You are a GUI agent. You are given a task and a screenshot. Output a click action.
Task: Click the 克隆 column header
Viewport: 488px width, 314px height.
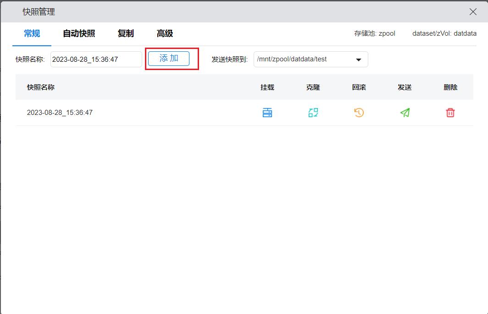tap(313, 87)
